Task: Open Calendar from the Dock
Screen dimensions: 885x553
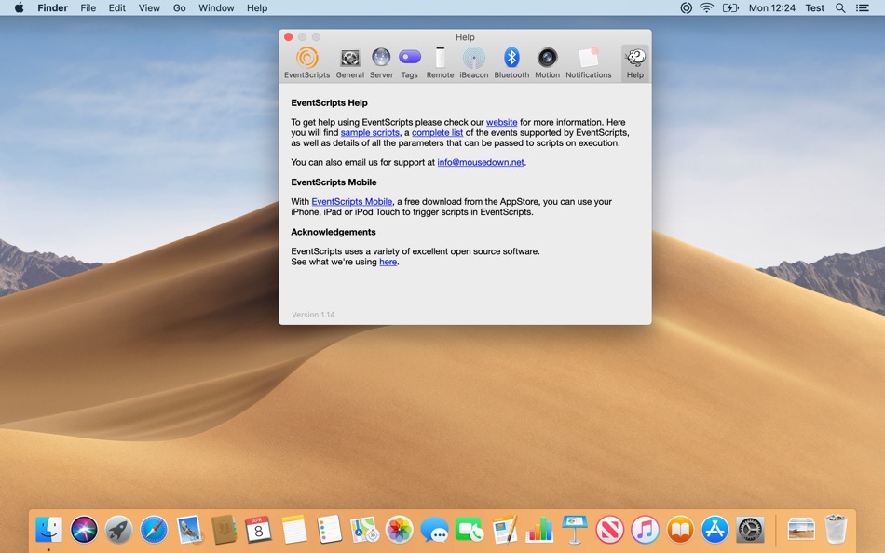Action: [x=258, y=530]
